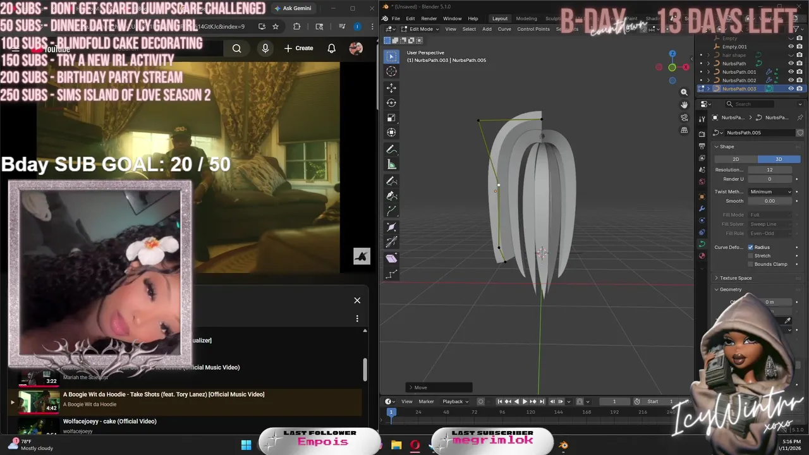Choose the Move tool in the toolbar
The image size is (809, 455).
coord(391,88)
